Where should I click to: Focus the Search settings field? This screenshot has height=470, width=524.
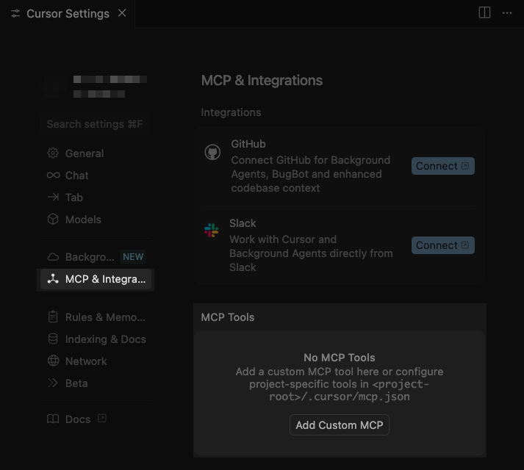[95, 124]
